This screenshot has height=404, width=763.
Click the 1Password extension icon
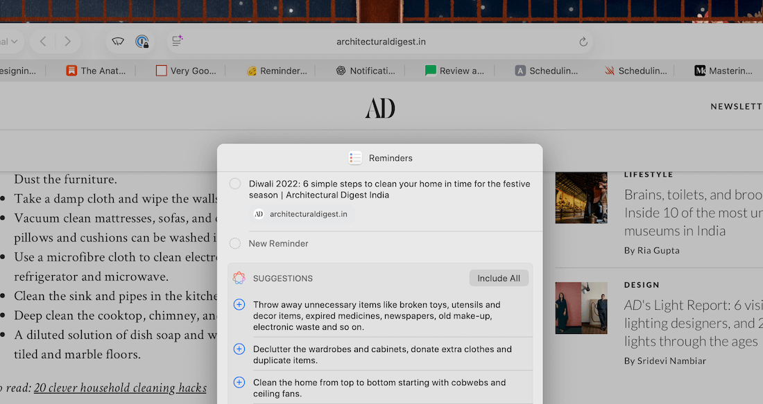(142, 42)
